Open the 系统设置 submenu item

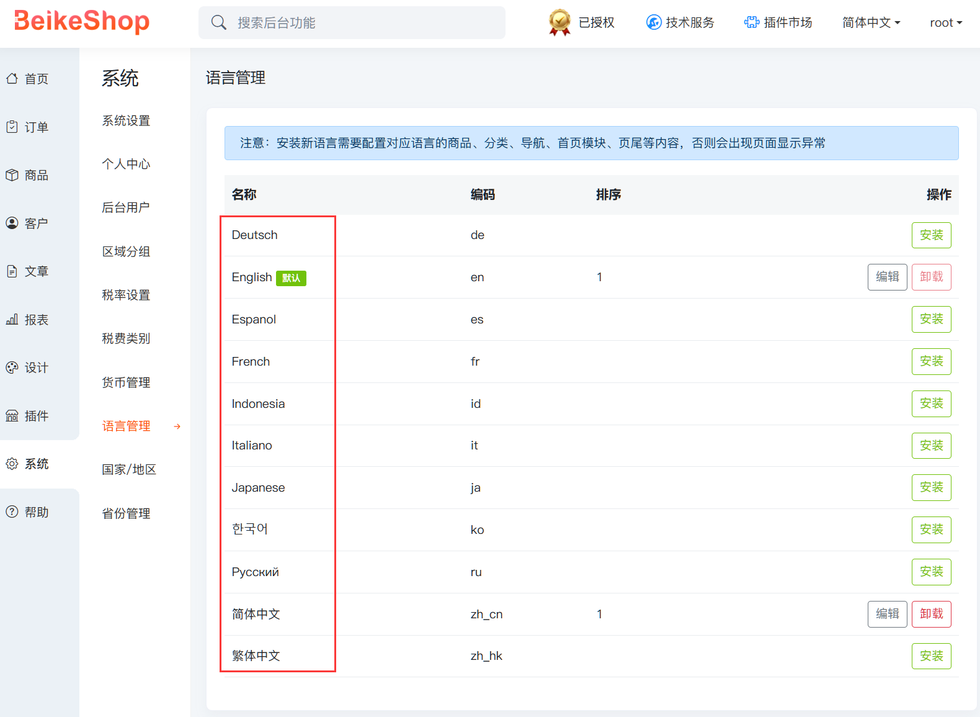(126, 121)
